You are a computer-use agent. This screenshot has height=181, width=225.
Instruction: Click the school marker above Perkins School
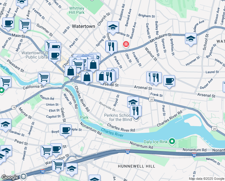[133, 102]
